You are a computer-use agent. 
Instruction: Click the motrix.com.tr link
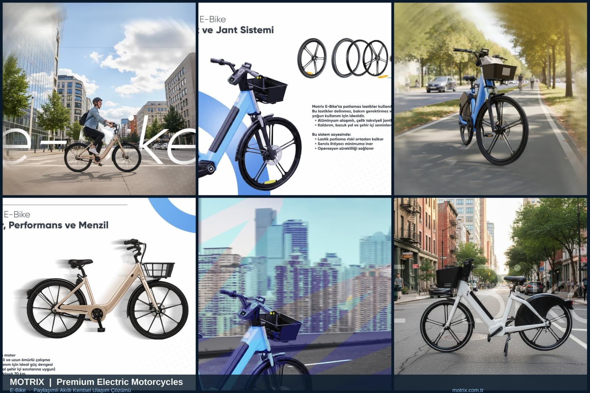[x=468, y=390]
